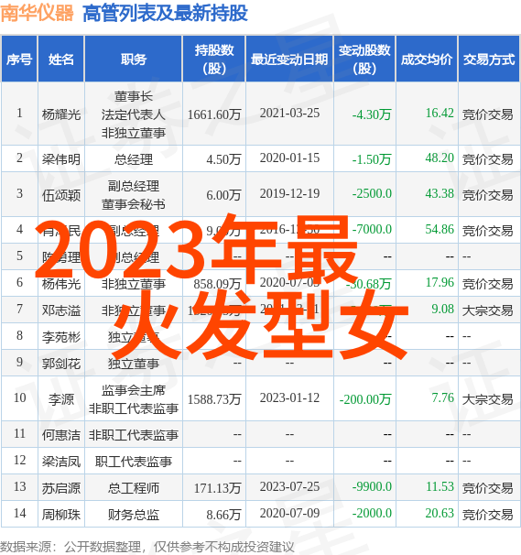Select the date 2019-12-19
521x555 pixels.
pyautogui.click(x=289, y=194)
